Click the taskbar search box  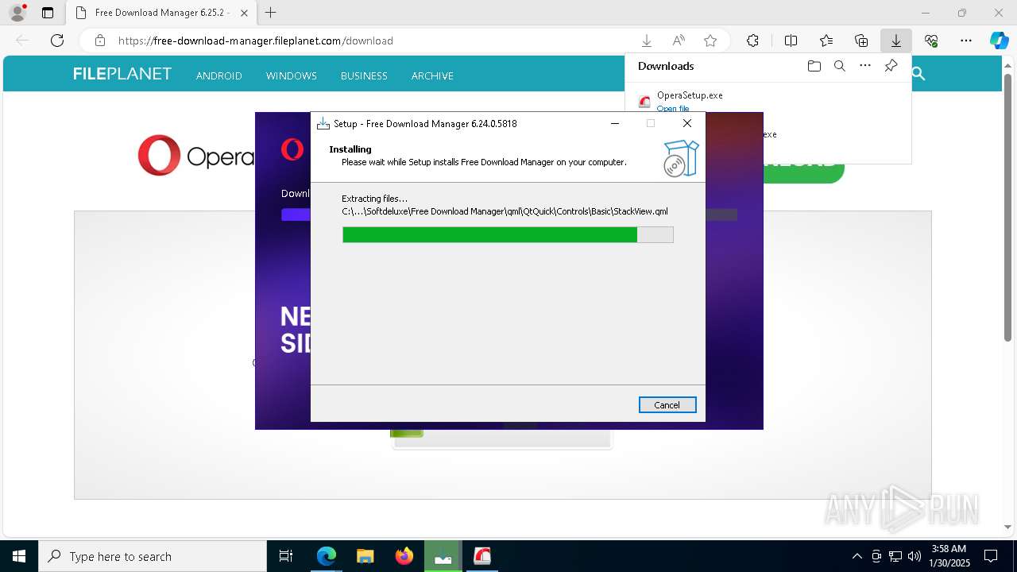153,556
